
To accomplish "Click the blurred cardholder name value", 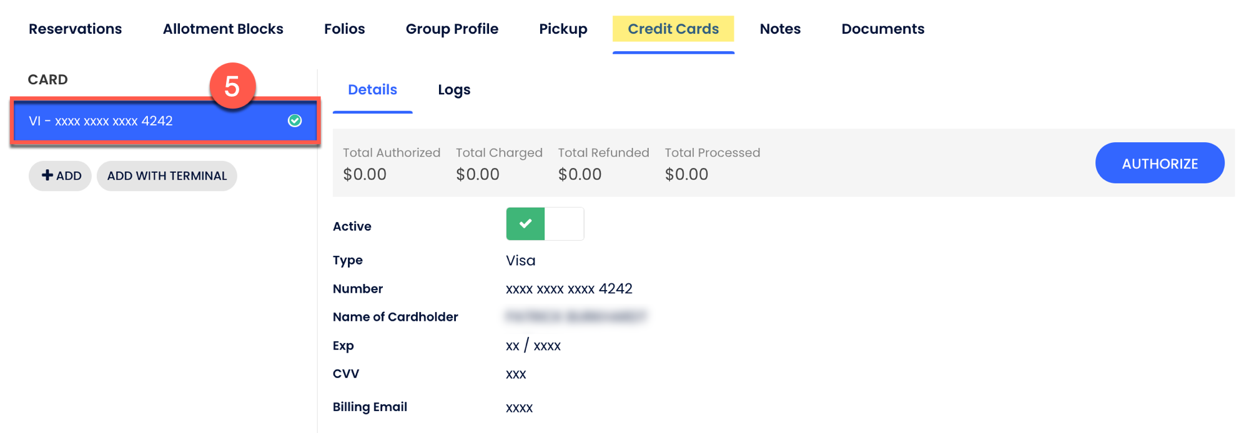I will pos(576,317).
